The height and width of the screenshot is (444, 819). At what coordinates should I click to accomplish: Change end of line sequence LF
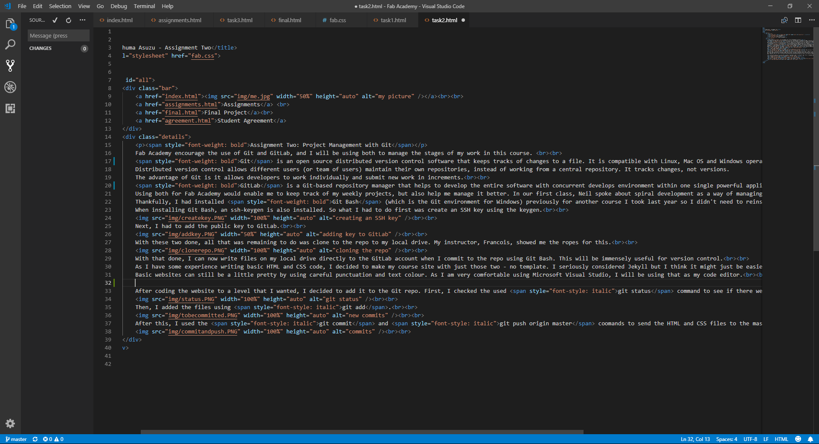pos(766,439)
